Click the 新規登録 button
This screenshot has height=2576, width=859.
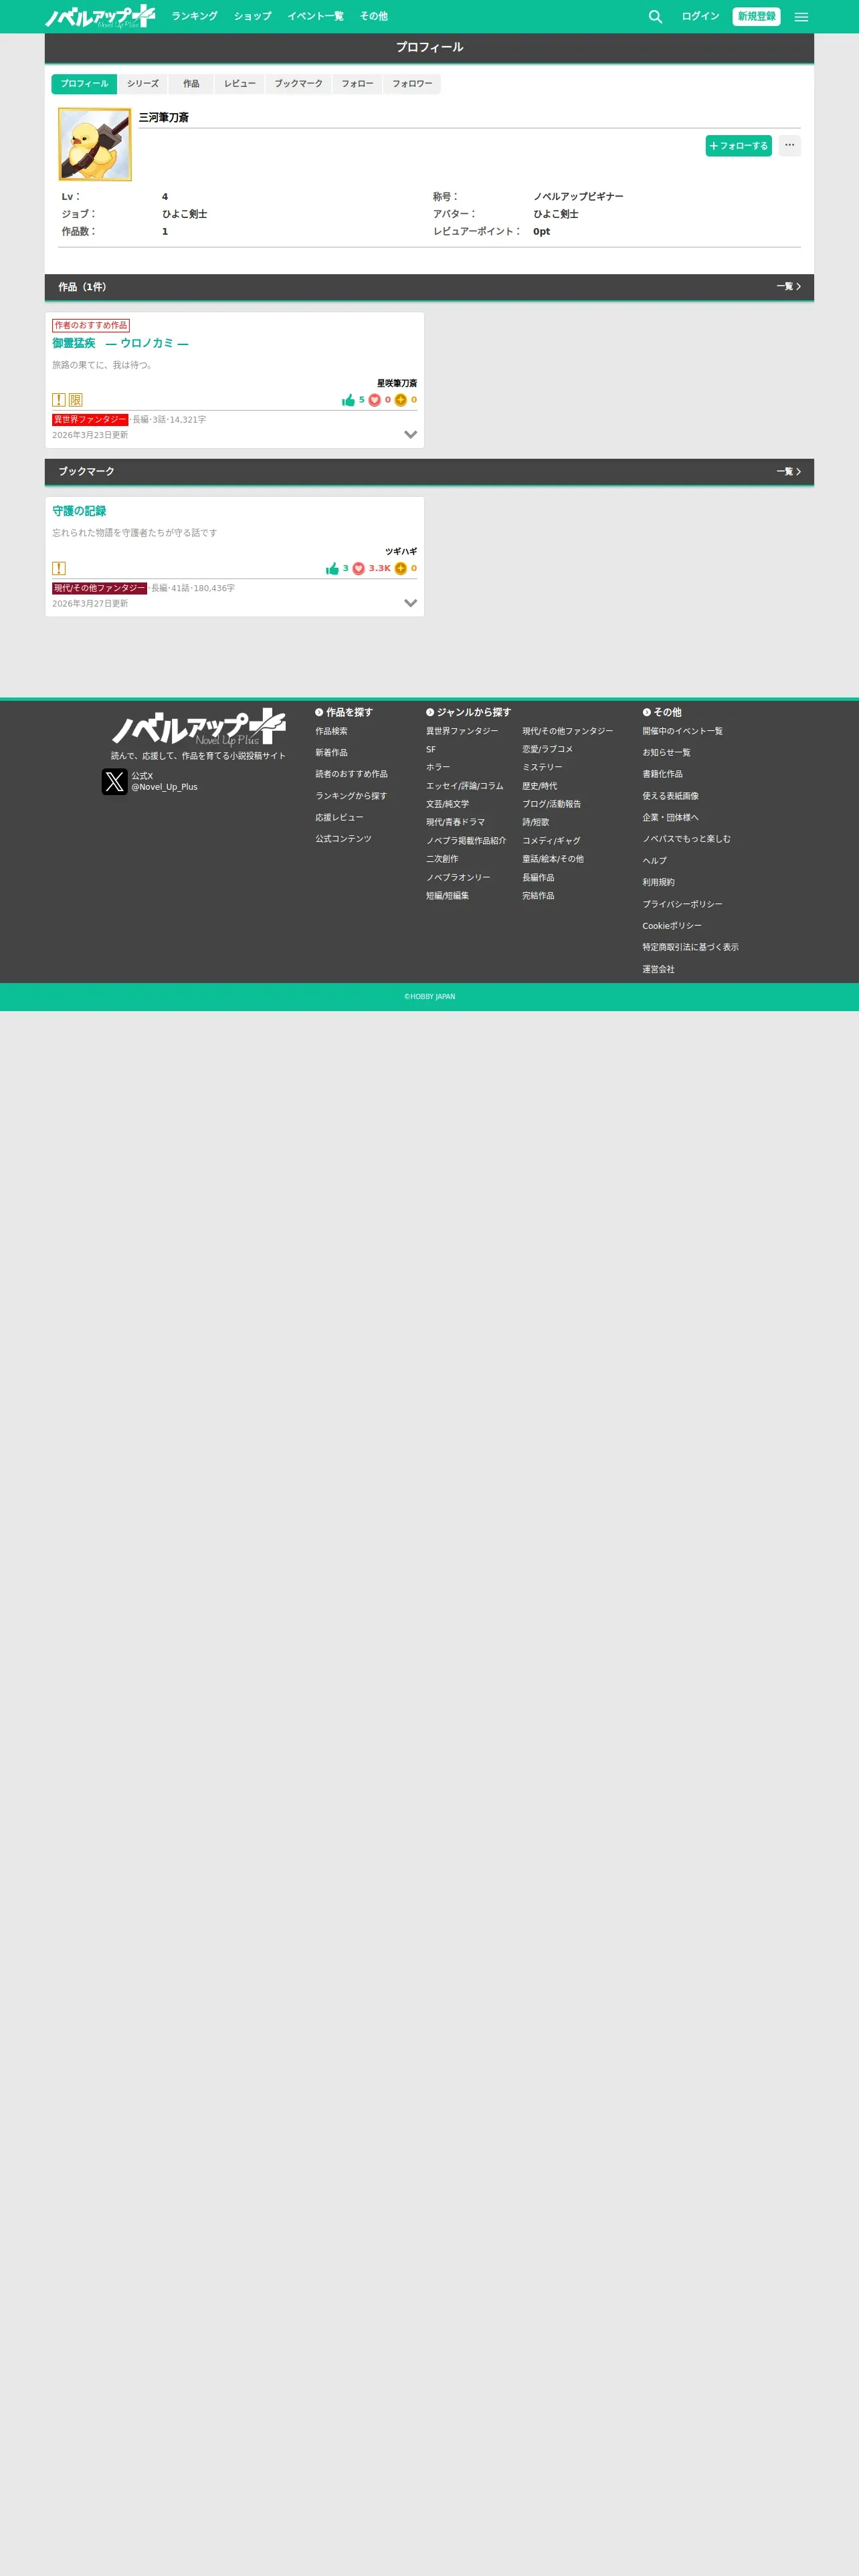756,16
